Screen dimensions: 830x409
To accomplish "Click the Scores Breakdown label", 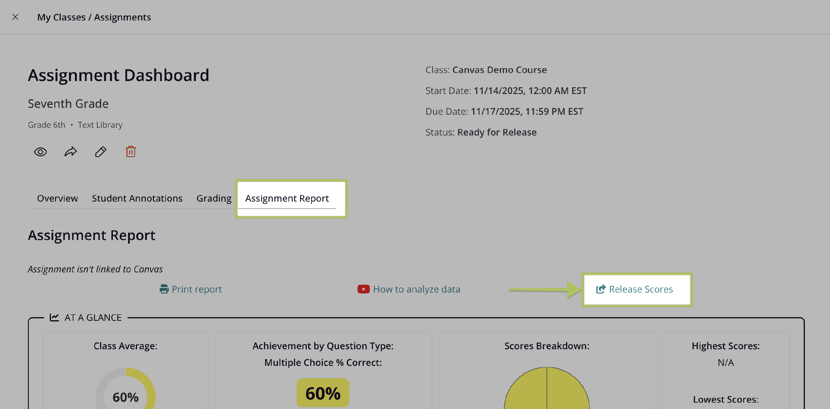I will click(547, 346).
